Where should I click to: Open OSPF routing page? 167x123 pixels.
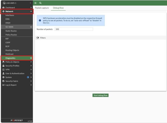click(8, 42)
